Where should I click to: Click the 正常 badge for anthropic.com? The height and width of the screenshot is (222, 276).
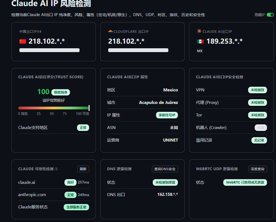pos(71,195)
